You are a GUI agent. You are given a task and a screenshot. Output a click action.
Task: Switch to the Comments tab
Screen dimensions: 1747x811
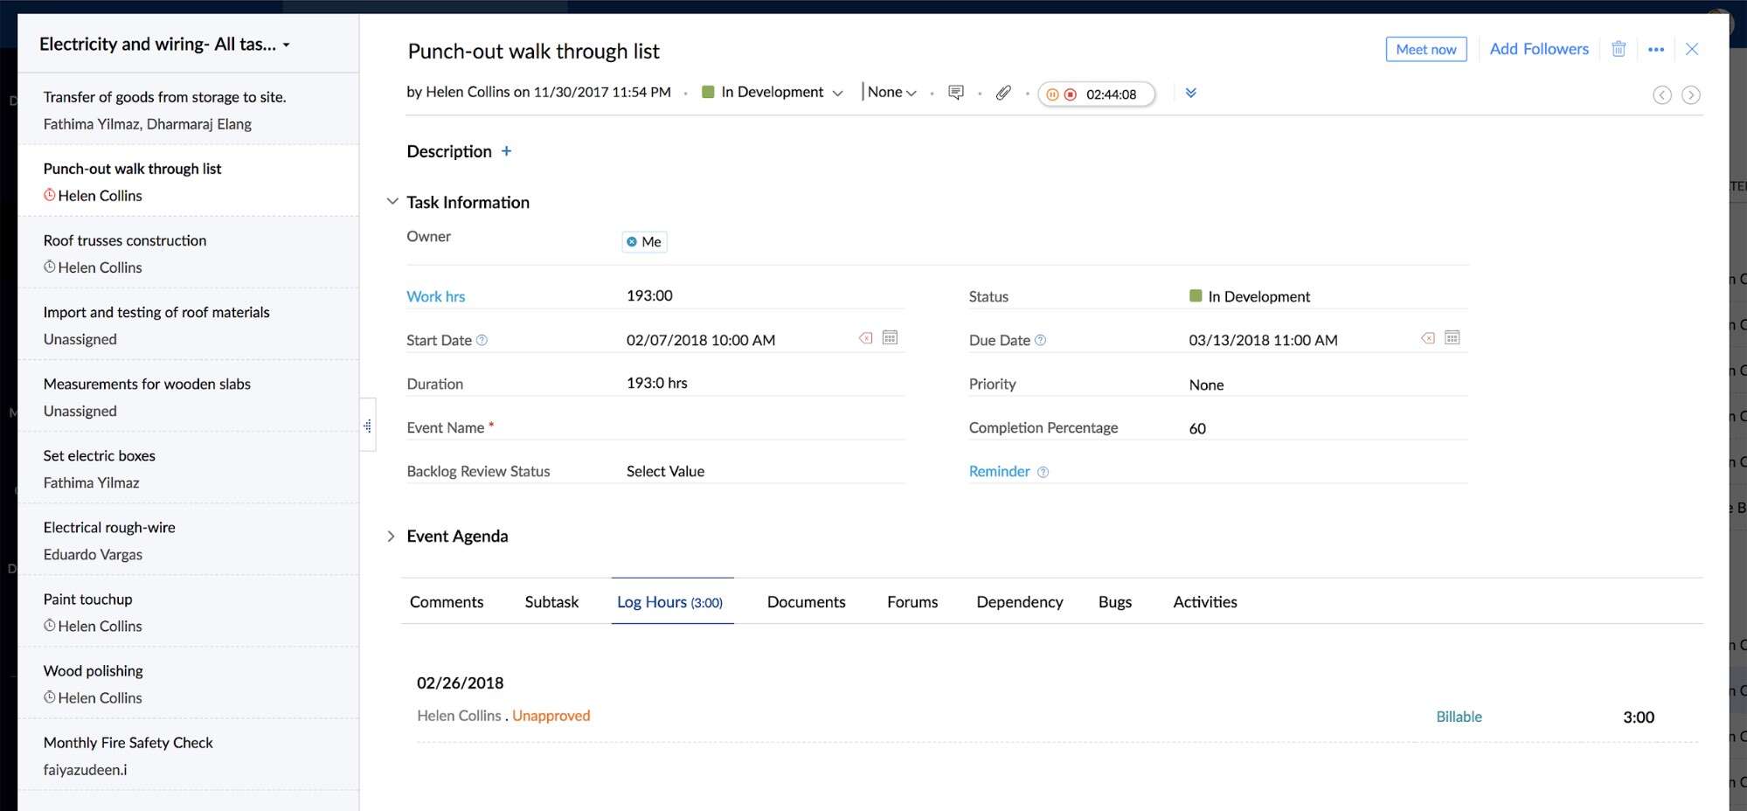tap(447, 601)
